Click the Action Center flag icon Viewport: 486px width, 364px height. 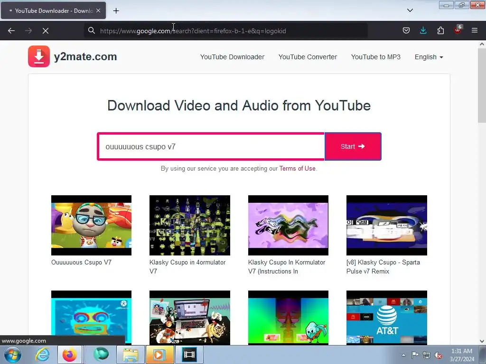pyautogui.click(x=415, y=355)
